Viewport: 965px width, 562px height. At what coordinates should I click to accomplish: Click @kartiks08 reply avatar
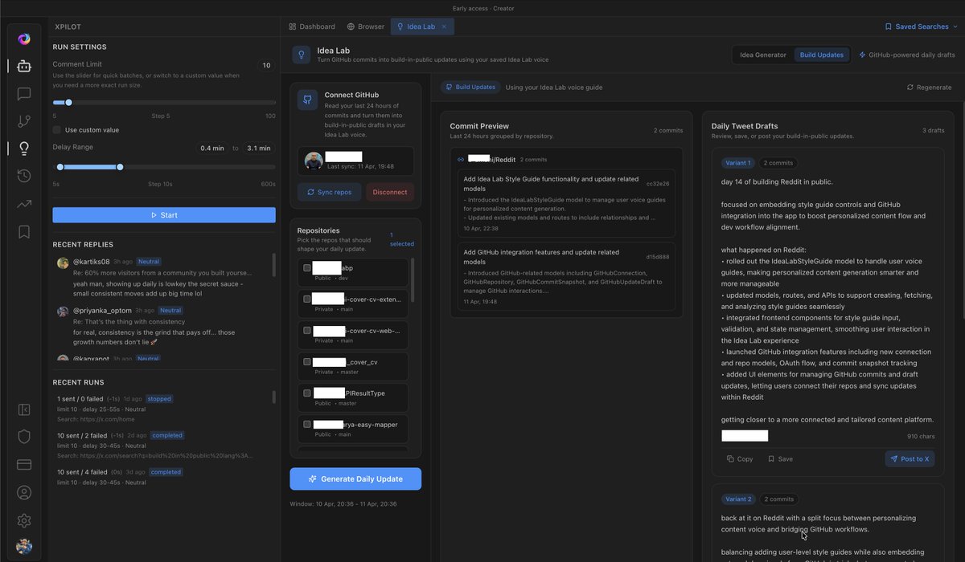63,263
